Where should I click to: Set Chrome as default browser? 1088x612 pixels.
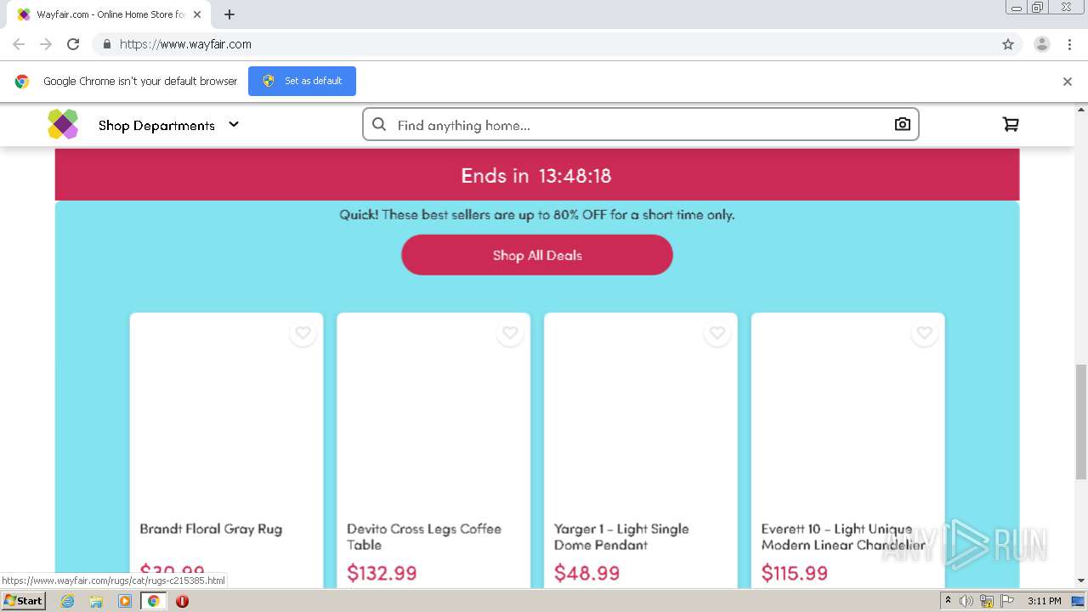(302, 81)
